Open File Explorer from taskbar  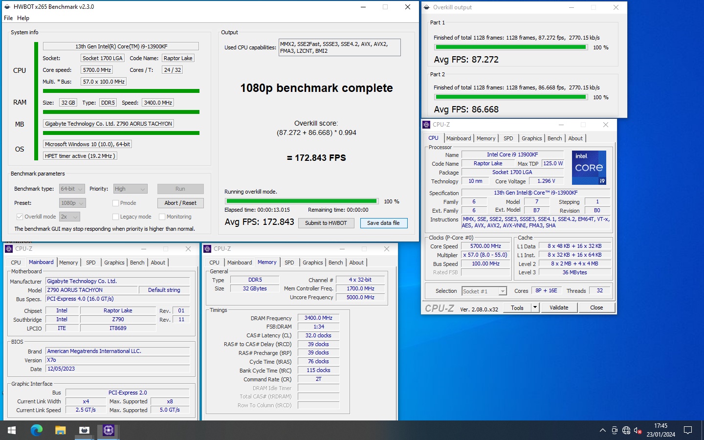(60, 430)
